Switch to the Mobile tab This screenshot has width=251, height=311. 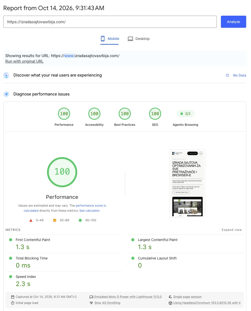coord(110,39)
